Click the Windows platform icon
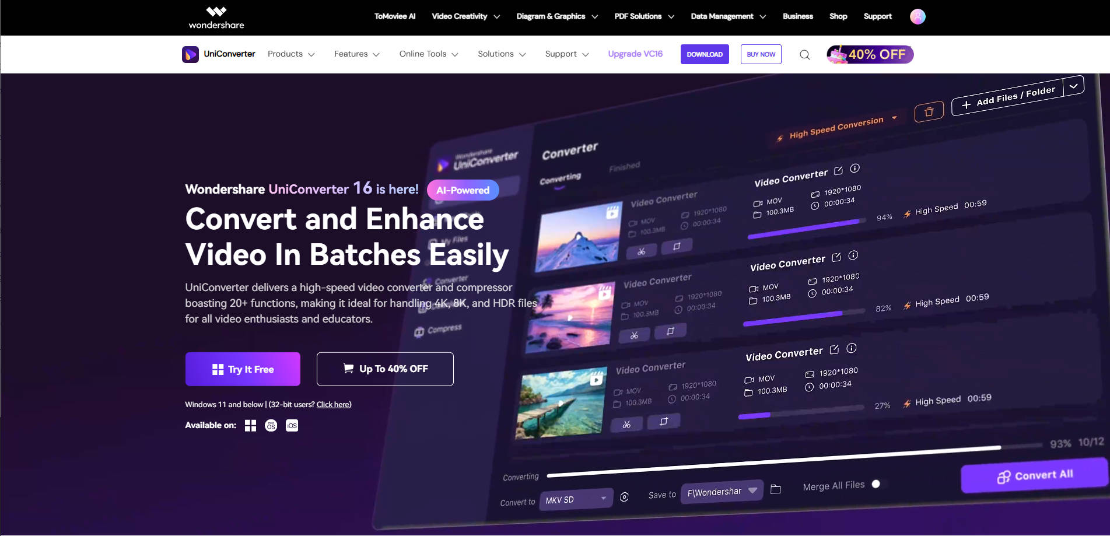 tap(250, 426)
